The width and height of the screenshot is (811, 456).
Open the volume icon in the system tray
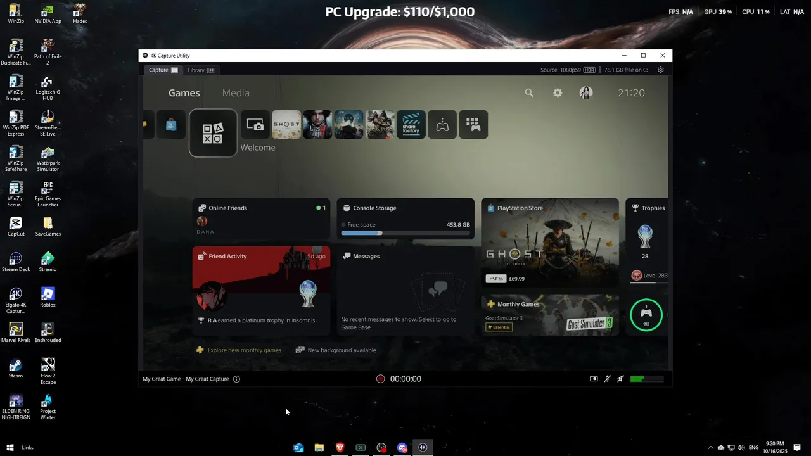pos(742,448)
